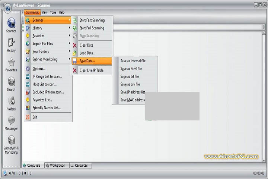Choose Save as html file
The height and width of the screenshot is (179, 268).
[131, 69]
